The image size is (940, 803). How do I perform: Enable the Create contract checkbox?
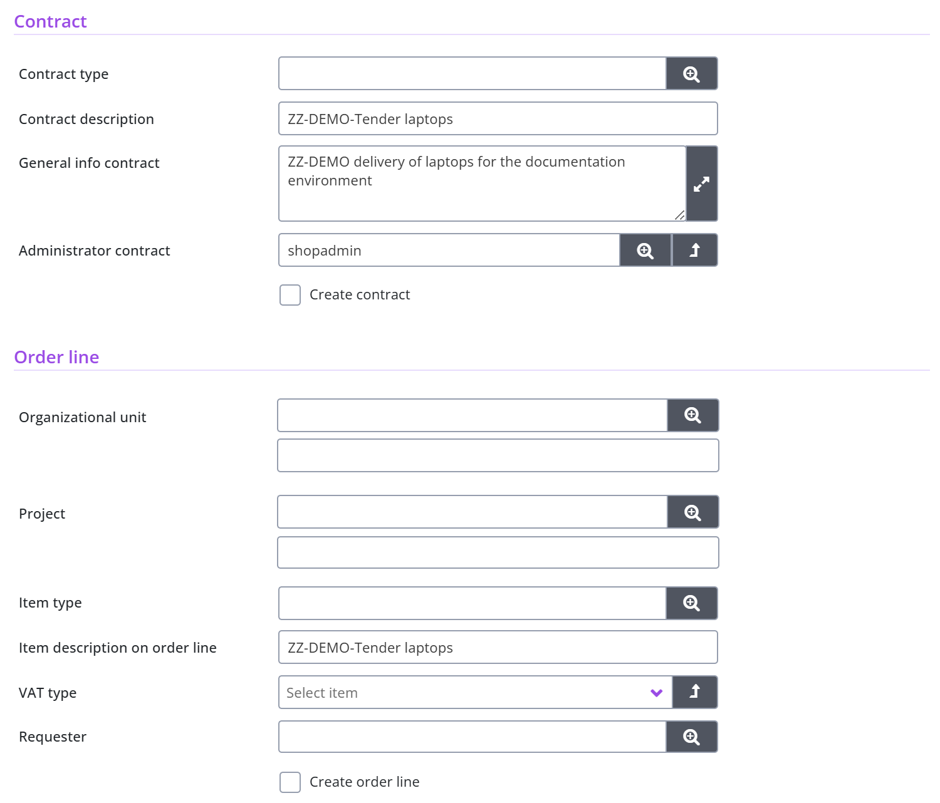click(x=290, y=295)
